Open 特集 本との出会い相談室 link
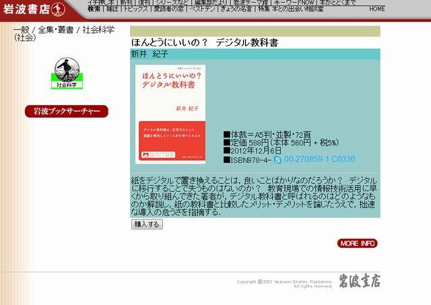 pos(291,9)
